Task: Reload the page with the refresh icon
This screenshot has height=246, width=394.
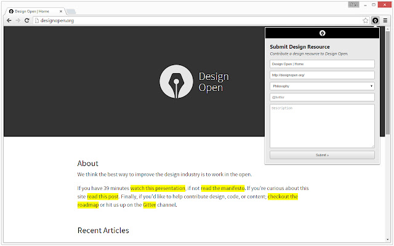Action: tap(27, 20)
